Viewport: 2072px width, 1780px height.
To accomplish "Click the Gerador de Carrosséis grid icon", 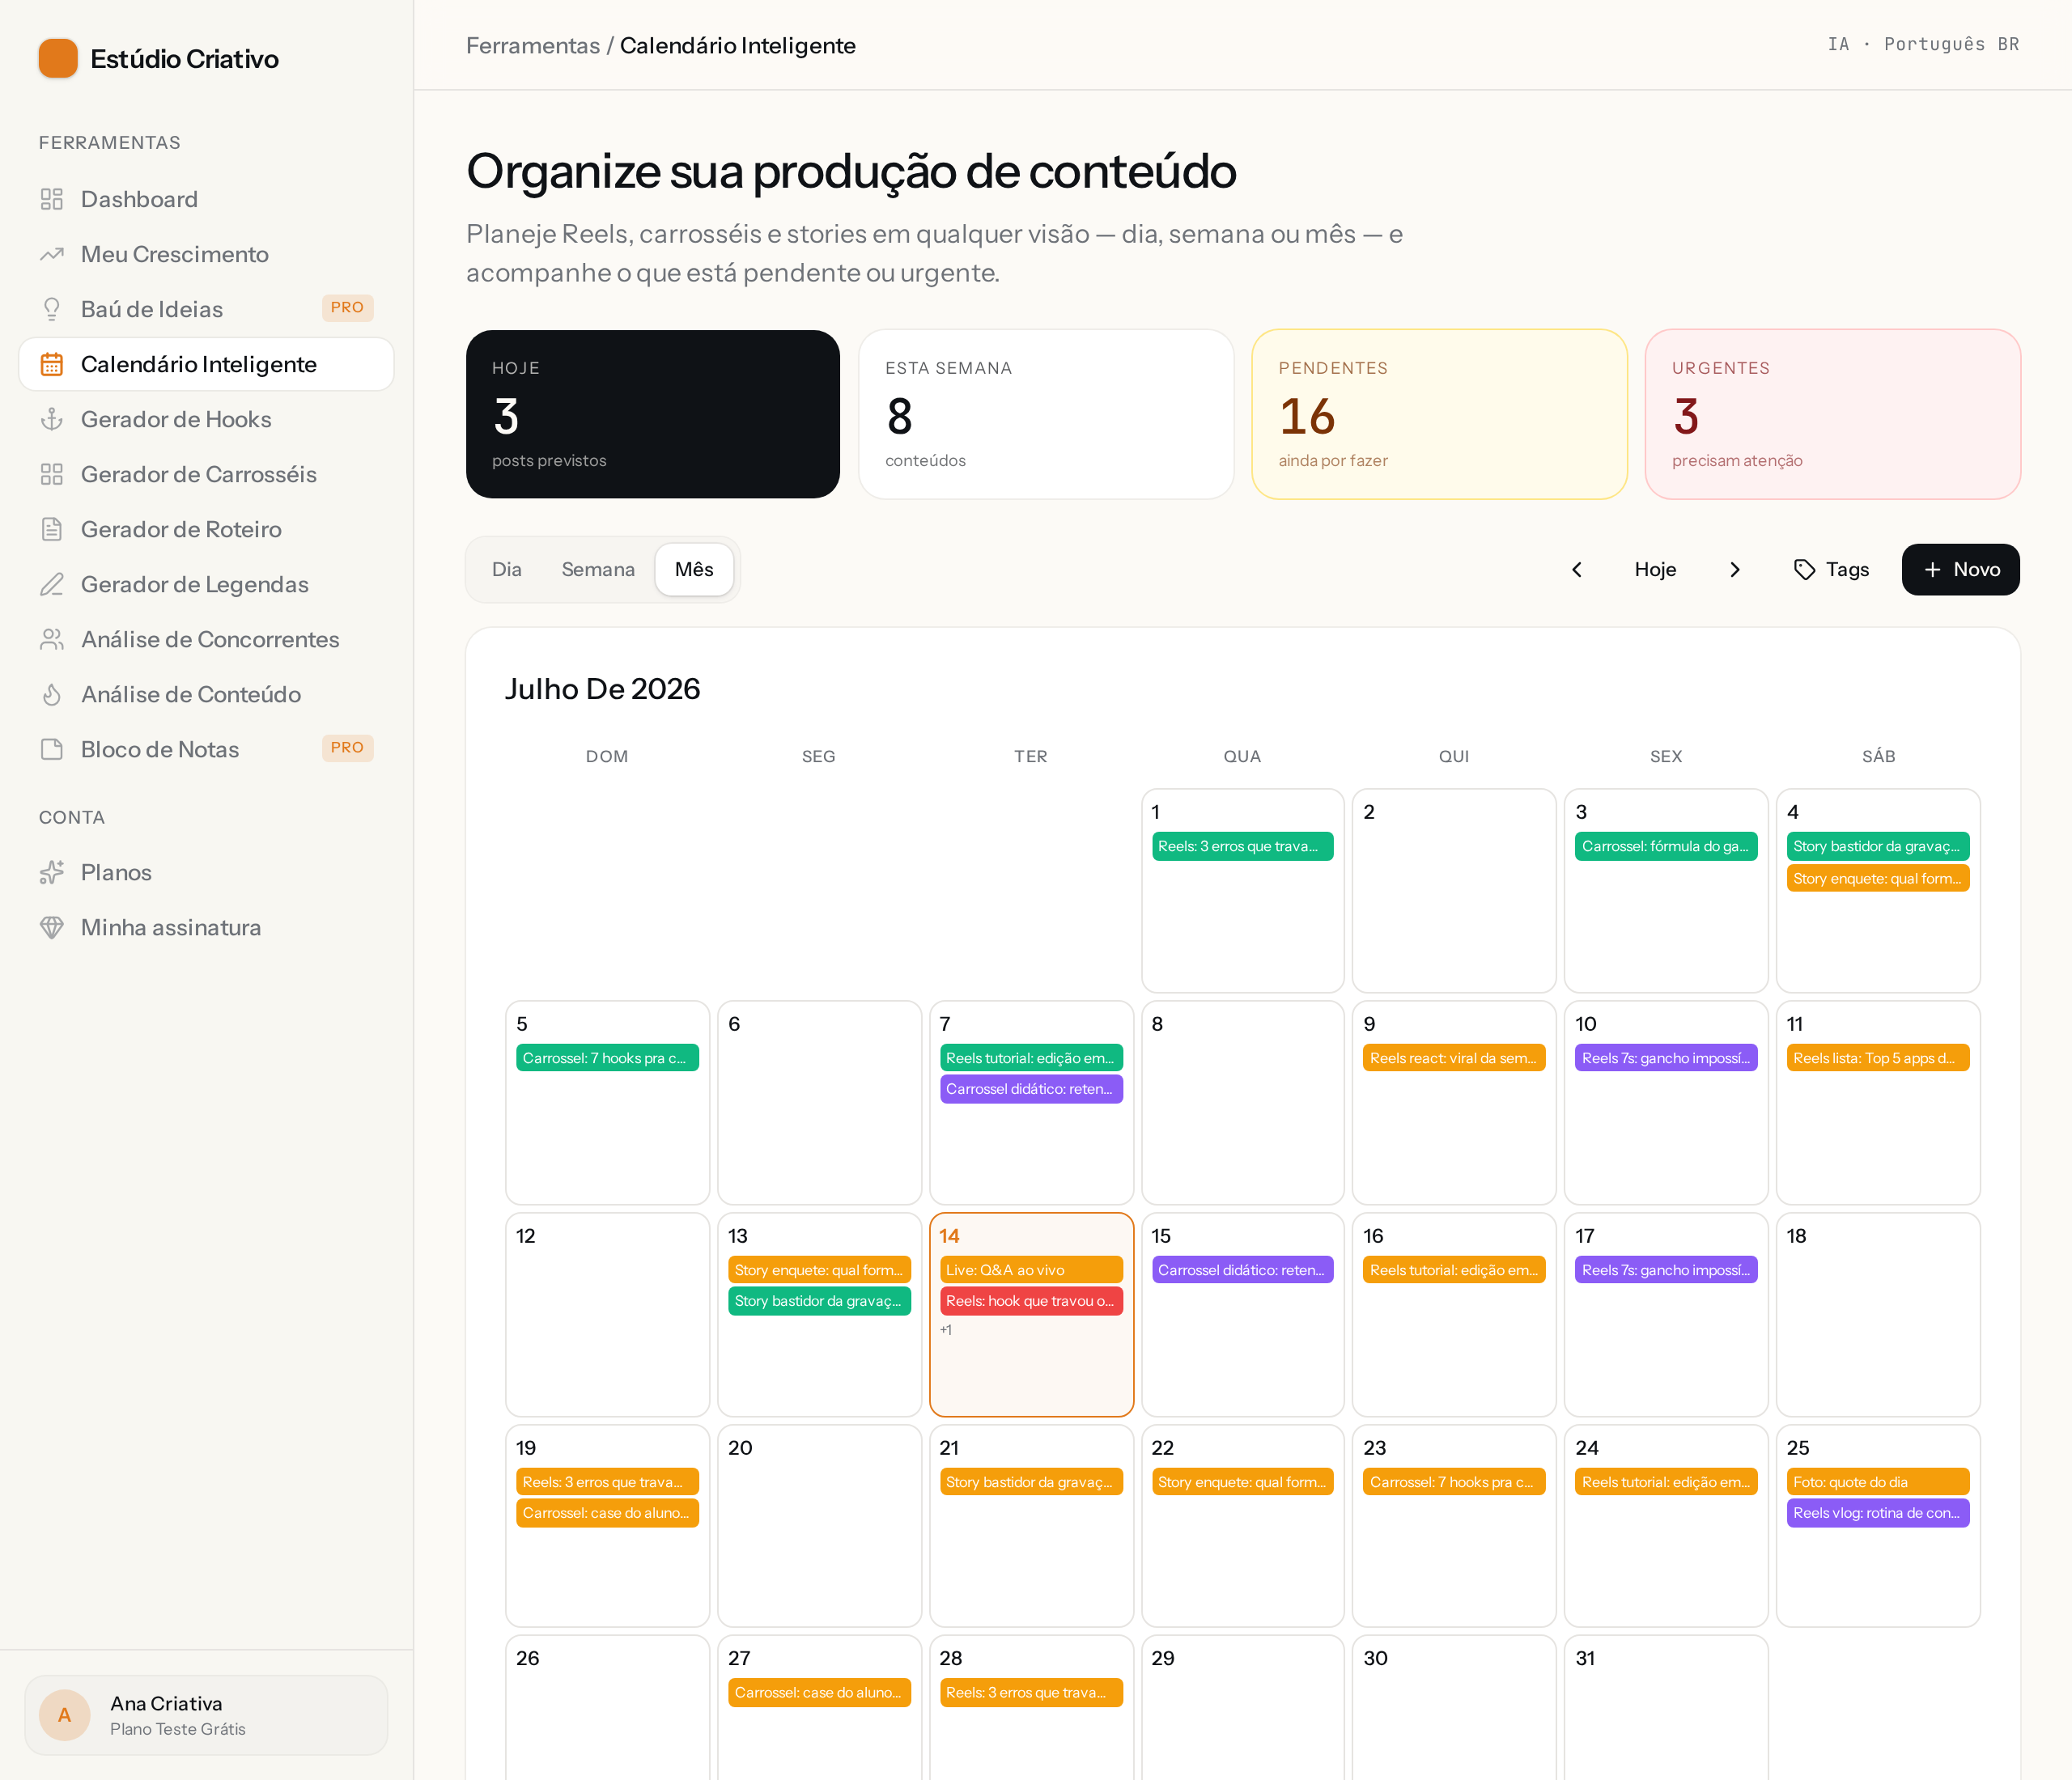I will coord(52,474).
